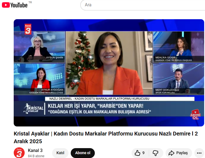Open the Kanal 3 channel name link
Screen dimensions: 205x158
point(35,150)
